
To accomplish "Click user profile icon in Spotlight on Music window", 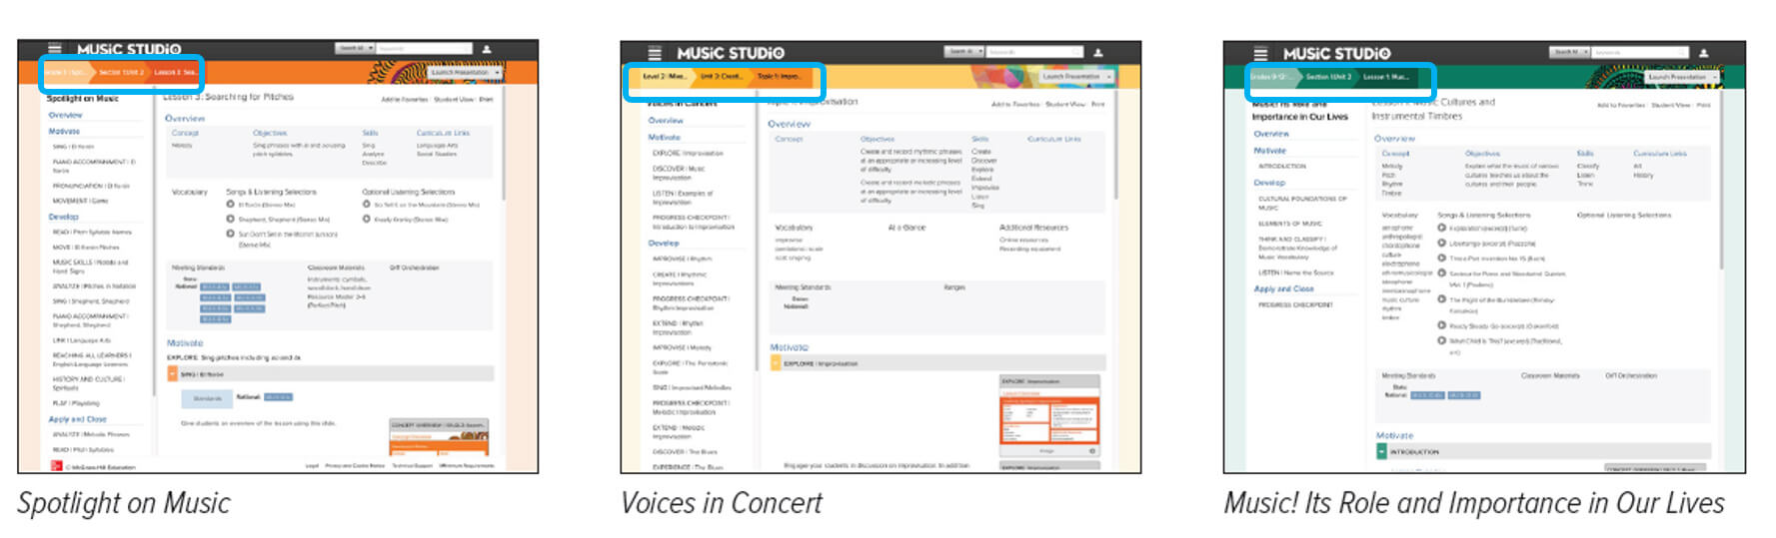I will (487, 48).
